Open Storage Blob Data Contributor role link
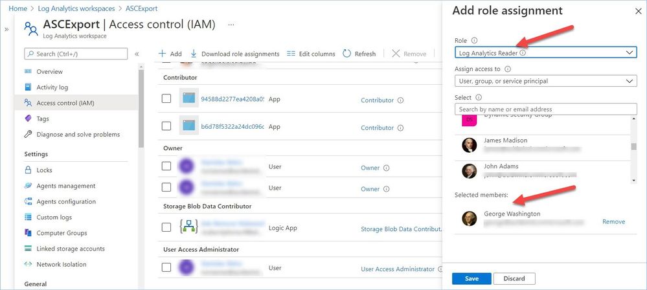Viewport: 647px width, 290px height. coord(401,229)
